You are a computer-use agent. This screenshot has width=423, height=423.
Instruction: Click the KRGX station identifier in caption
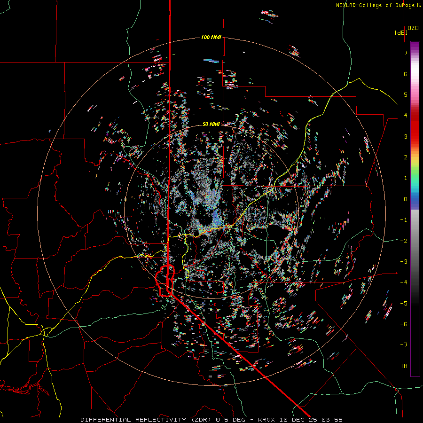click(x=267, y=420)
